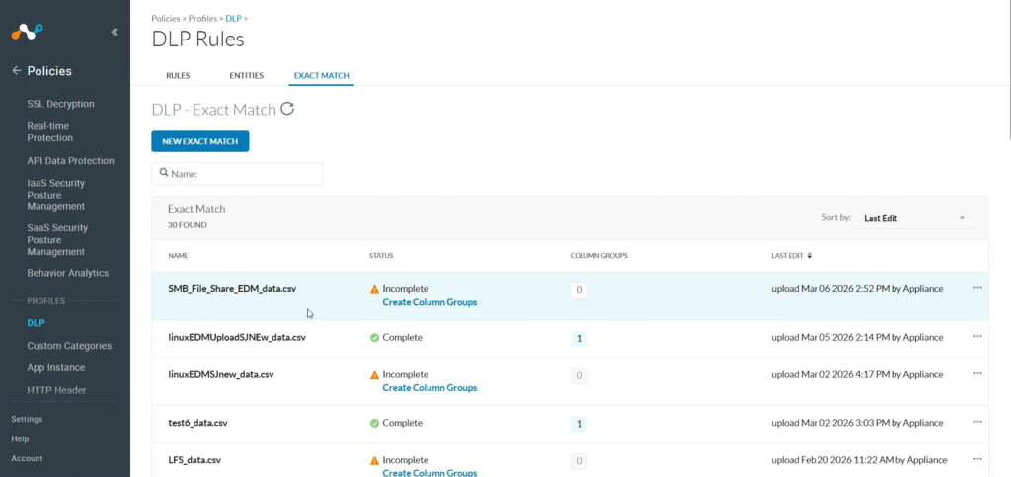Select test6_data.csv file name
The height and width of the screenshot is (477, 1011).
tap(197, 424)
